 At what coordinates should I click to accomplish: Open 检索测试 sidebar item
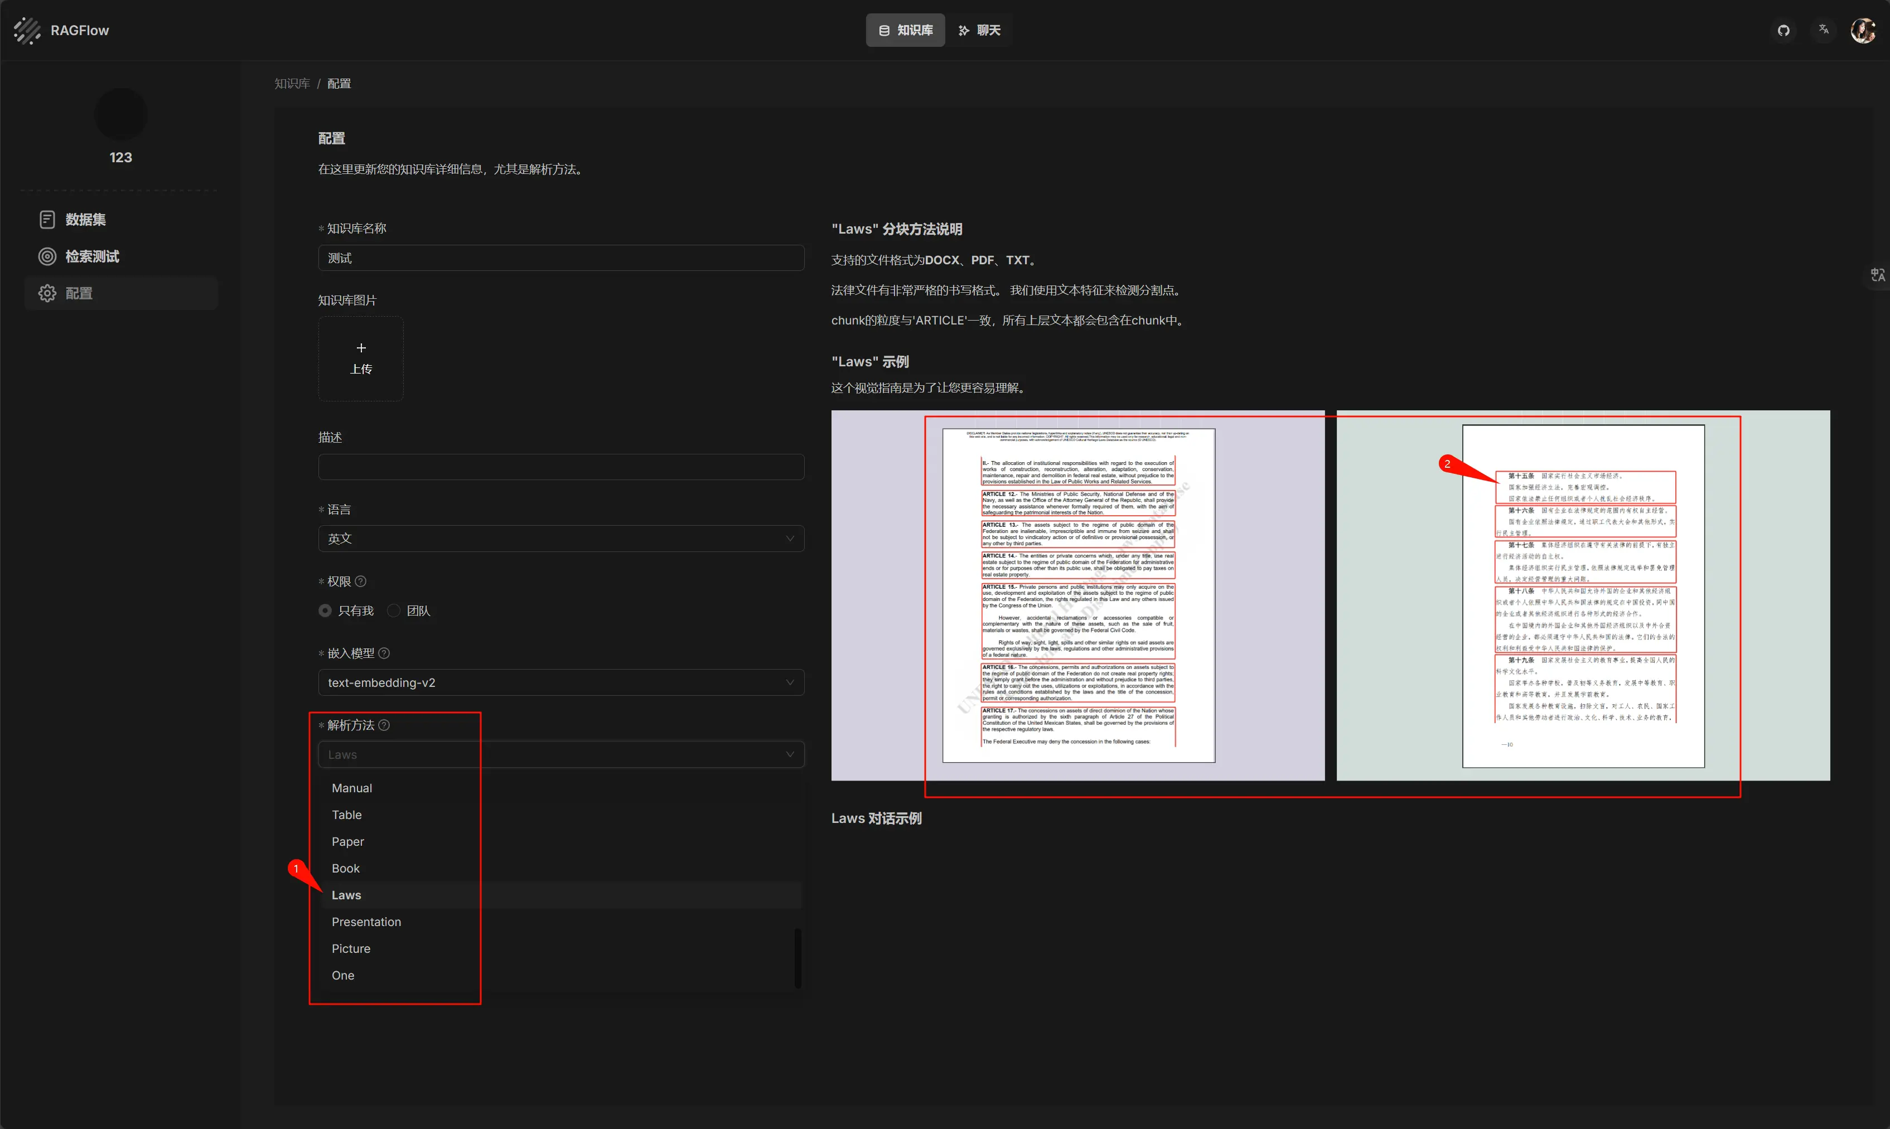pyautogui.click(x=91, y=256)
